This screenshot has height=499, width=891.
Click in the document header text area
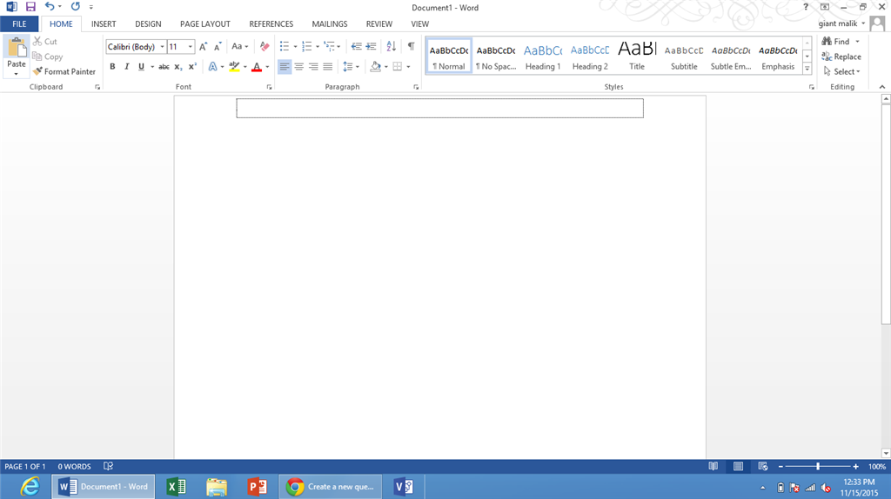click(x=439, y=108)
